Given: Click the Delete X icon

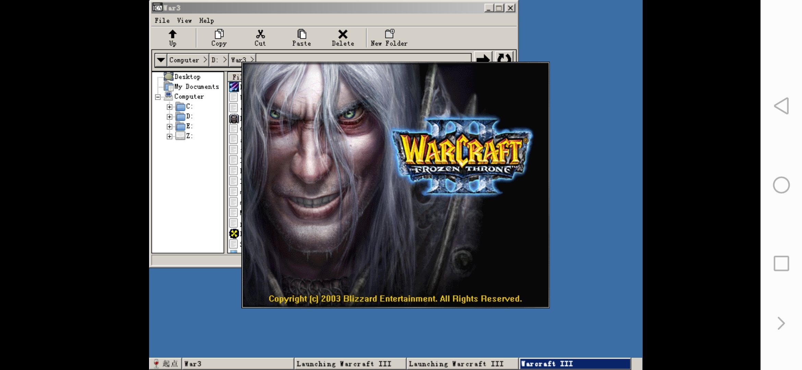Looking at the screenshot, I should point(343,34).
